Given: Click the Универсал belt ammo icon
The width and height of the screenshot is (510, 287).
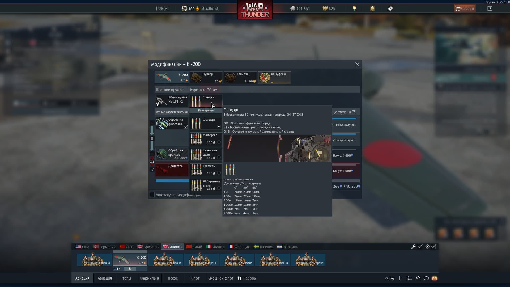Looking at the screenshot, I should click(196, 139).
